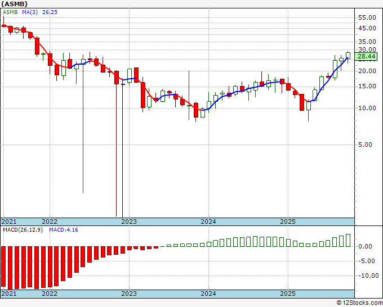Click the 2025 label on MACD timeline
The height and width of the screenshot is (307, 383).
[288, 294]
